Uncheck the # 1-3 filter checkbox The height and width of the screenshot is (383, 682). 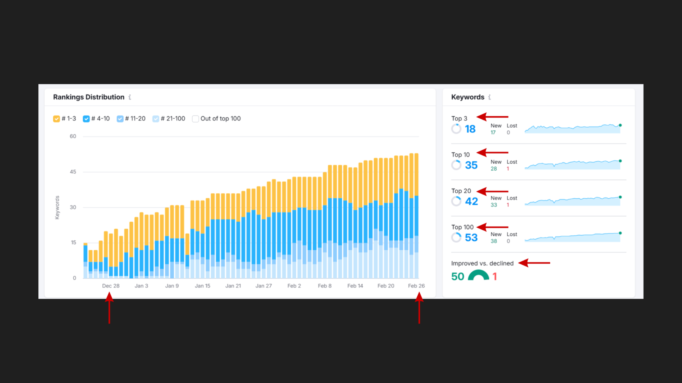(56, 118)
